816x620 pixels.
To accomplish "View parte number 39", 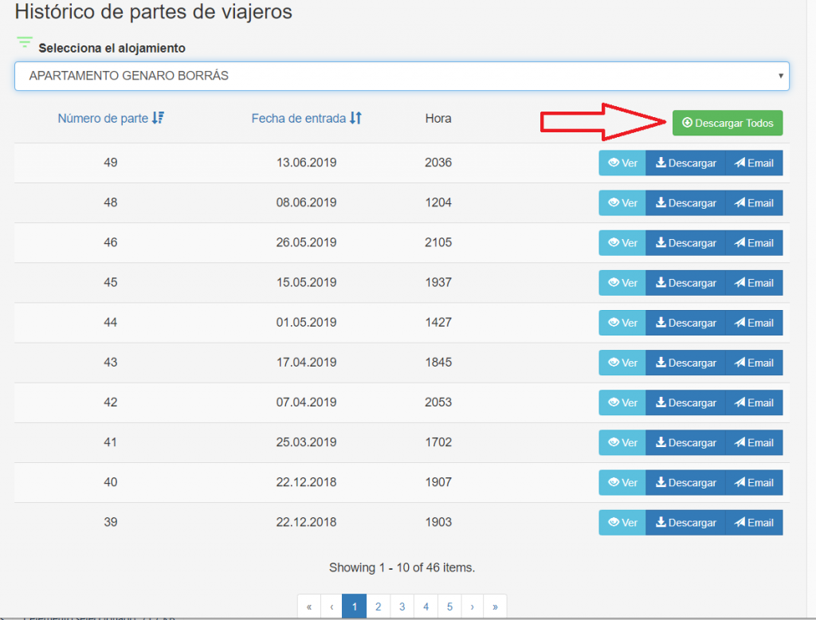I will click(622, 523).
